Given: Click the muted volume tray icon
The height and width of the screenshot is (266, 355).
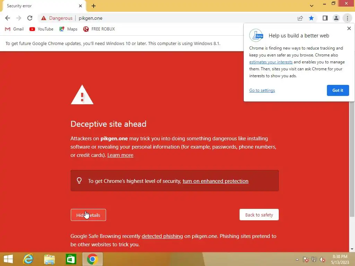Looking at the screenshot, I should point(322,259).
